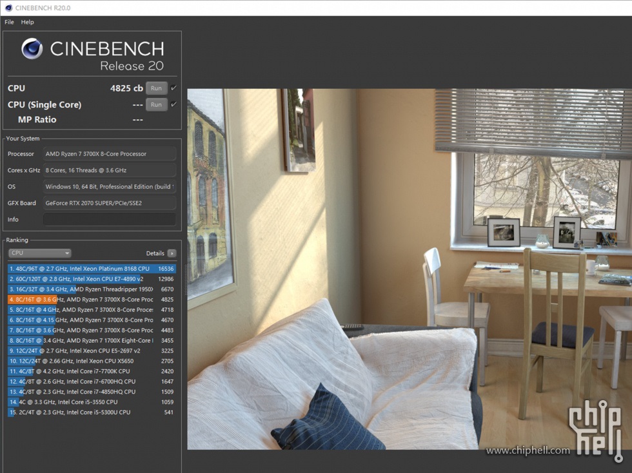Screen dimensions: 632x473
Task: Toggle the CPU test checkmark
Action: pyautogui.click(x=173, y=88)
